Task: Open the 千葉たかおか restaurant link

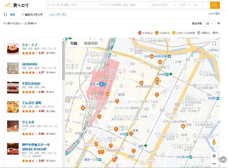Action: point(31,83)
